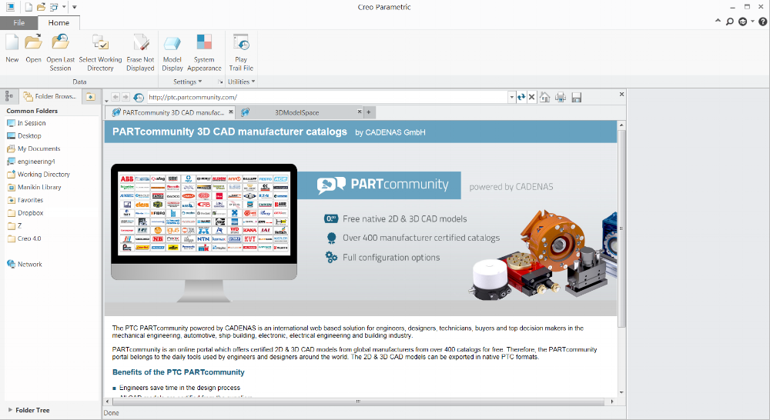Open Settings group dialog launcher arrow
This screenshot has width=770, height=420.
coord(220,82)
